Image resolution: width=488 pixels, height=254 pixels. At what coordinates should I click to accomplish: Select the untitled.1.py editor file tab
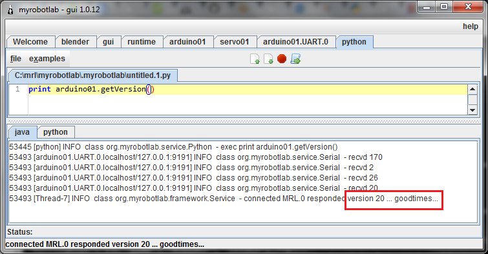pyautogui.click(x=92, y=75)
